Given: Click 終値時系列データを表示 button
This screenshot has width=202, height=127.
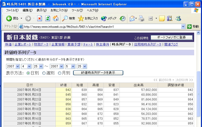Looking at the screenshot, I should click(98, 73).
